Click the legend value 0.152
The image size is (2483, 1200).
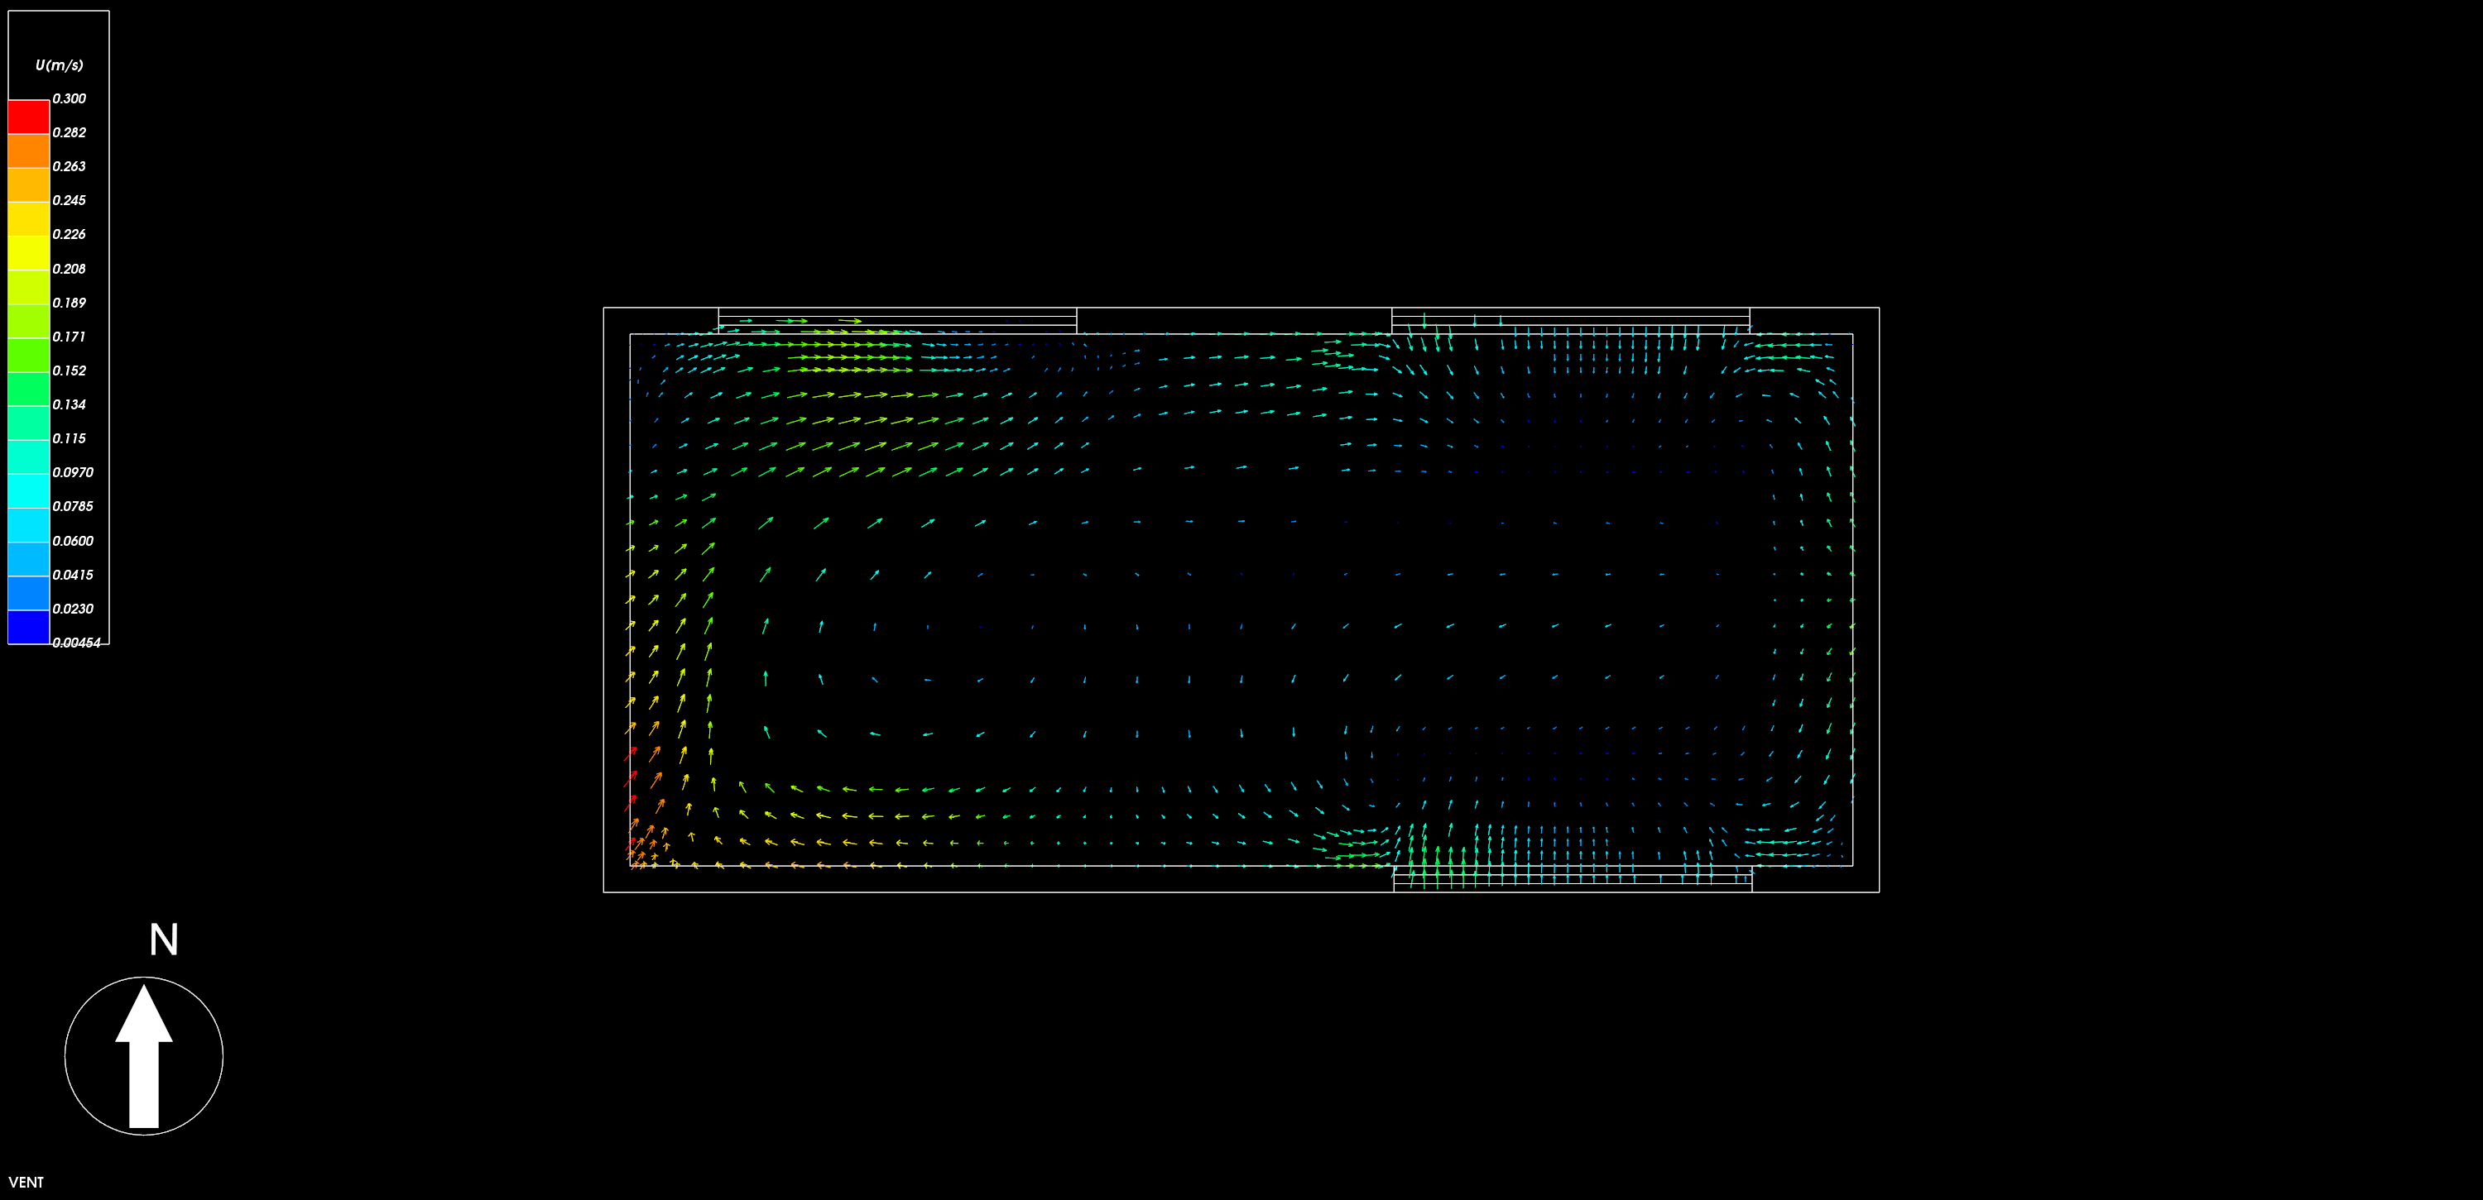tap(70, 371)
